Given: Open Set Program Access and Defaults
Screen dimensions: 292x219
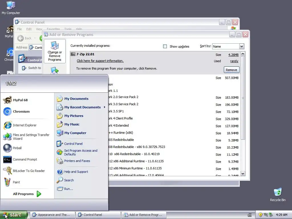Looking at the screenshot, I should tap(77, 152).
